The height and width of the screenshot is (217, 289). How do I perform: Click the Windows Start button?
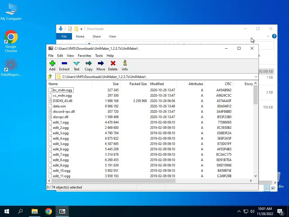tap(7, 211)
